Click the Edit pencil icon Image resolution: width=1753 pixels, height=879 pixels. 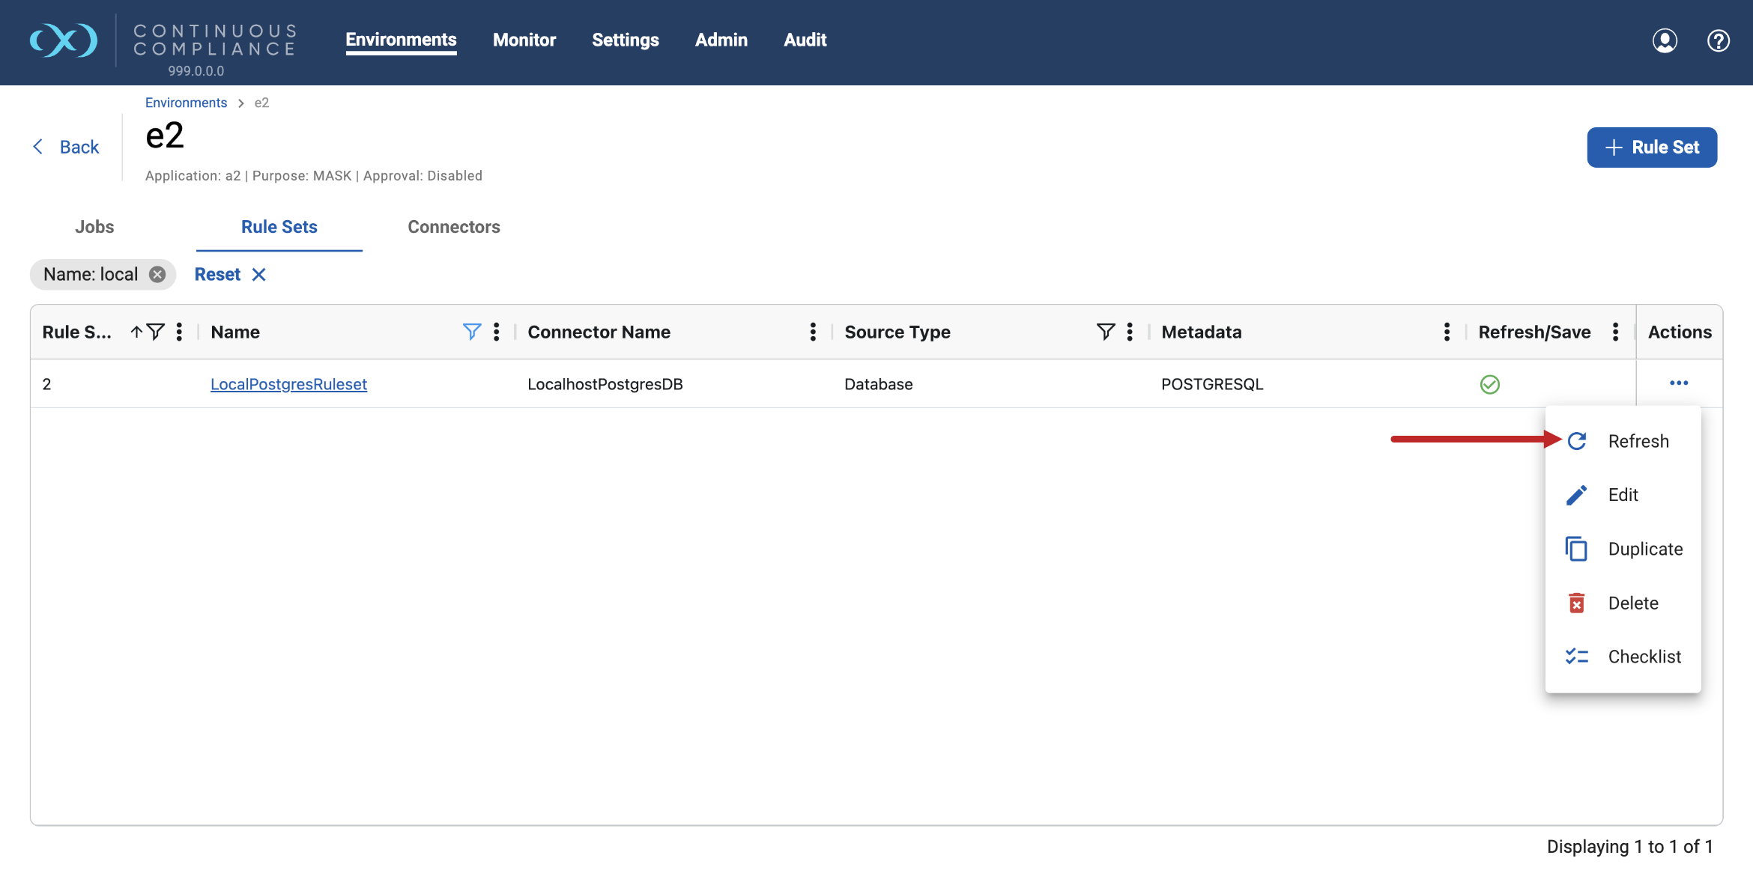tap(1576, 495)
